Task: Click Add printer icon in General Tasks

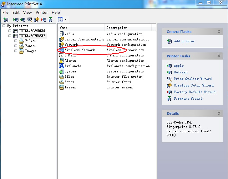Action: [x=169, y=41]
